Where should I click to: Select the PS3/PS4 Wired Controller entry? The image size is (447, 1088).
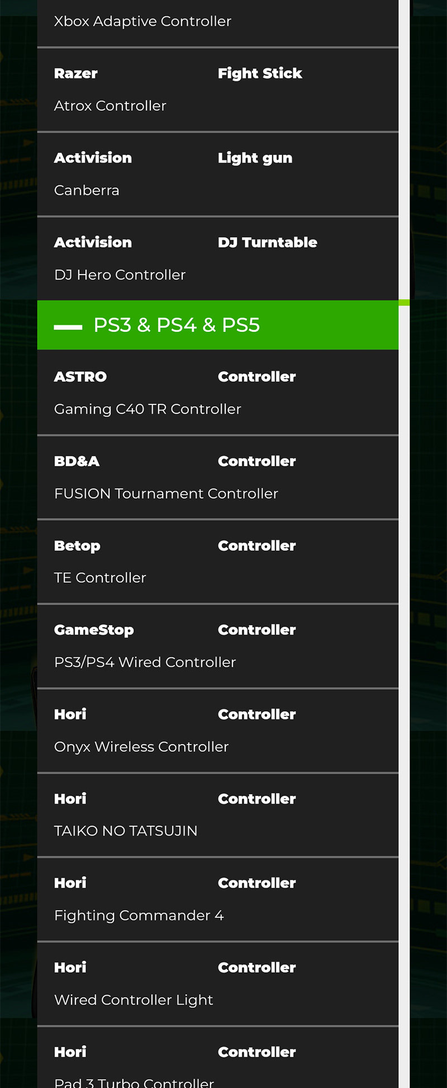(x=145, y=662)
